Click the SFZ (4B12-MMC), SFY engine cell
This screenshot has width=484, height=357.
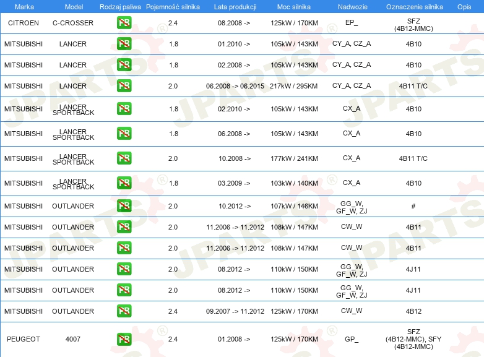413,339
